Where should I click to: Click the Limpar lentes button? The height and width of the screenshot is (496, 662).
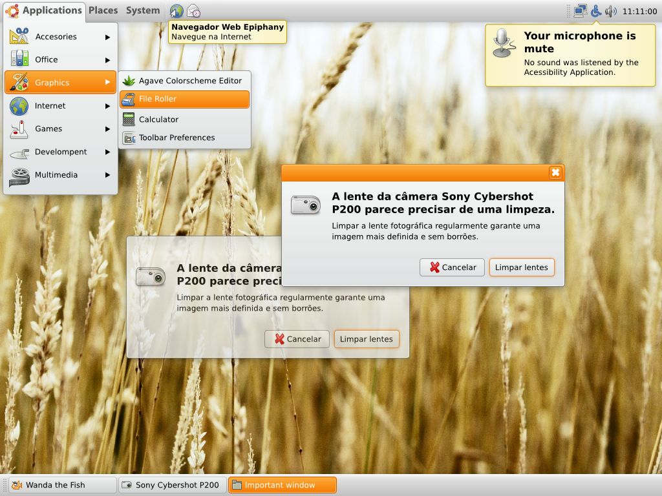coord(522,267)
